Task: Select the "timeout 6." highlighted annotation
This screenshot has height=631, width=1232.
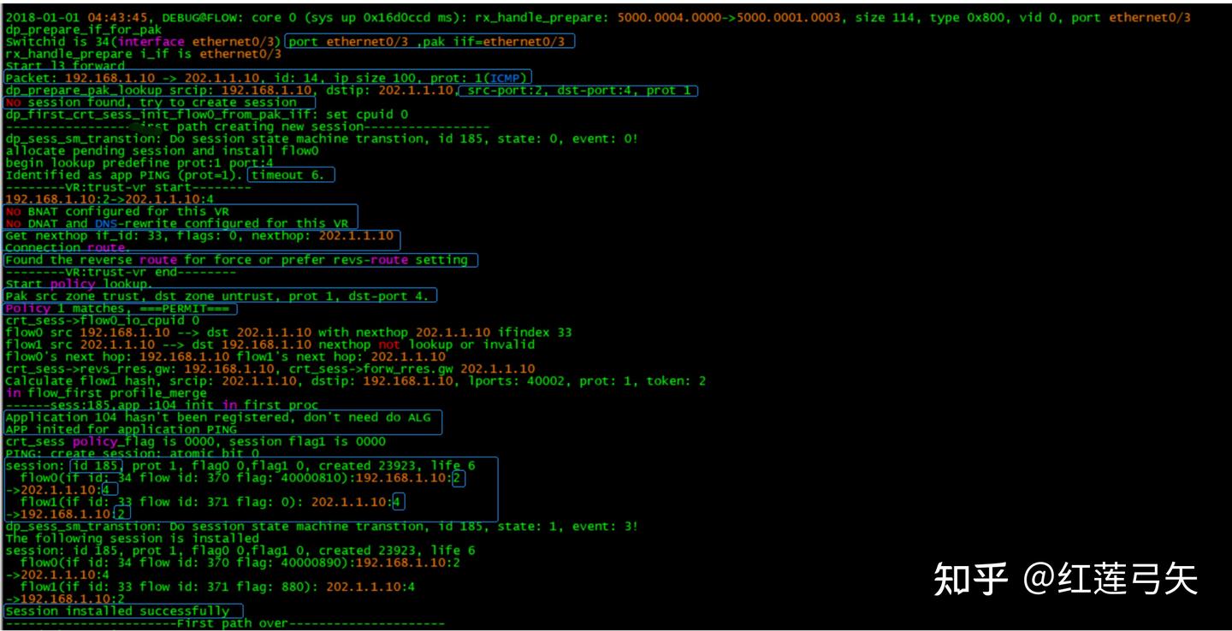Action: tap(290, 174)
